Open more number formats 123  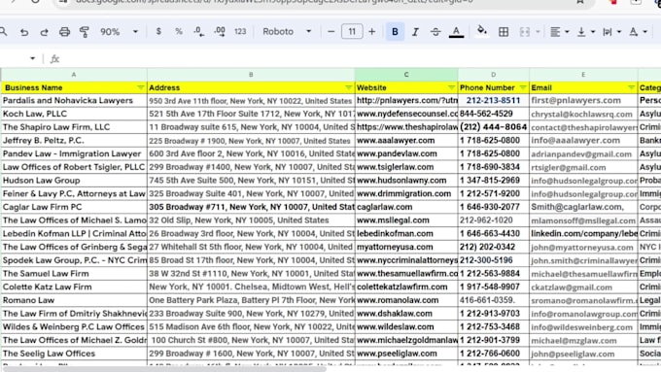coord(240,32)
